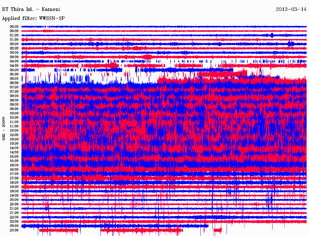Screen dimensions: 309x236
Task: Pick the 13:30 time row label
Action: (14, 143)
